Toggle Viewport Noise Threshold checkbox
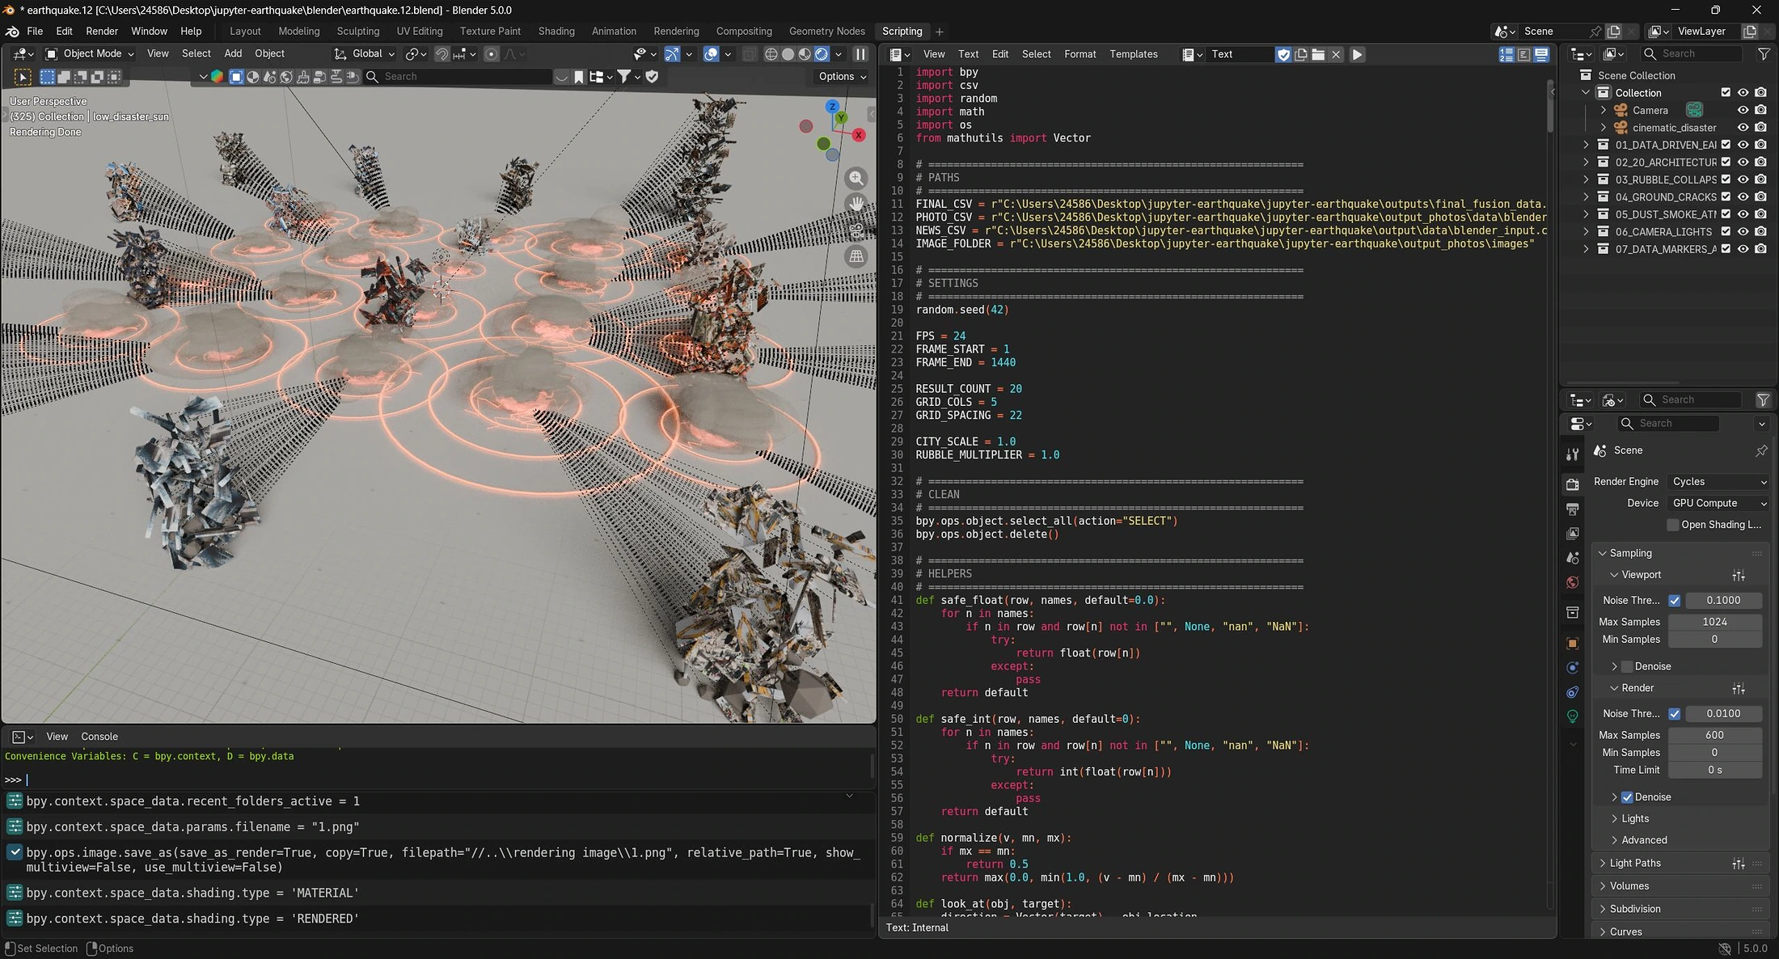This screenshot has width=1779, height=959. point(1675,601)
